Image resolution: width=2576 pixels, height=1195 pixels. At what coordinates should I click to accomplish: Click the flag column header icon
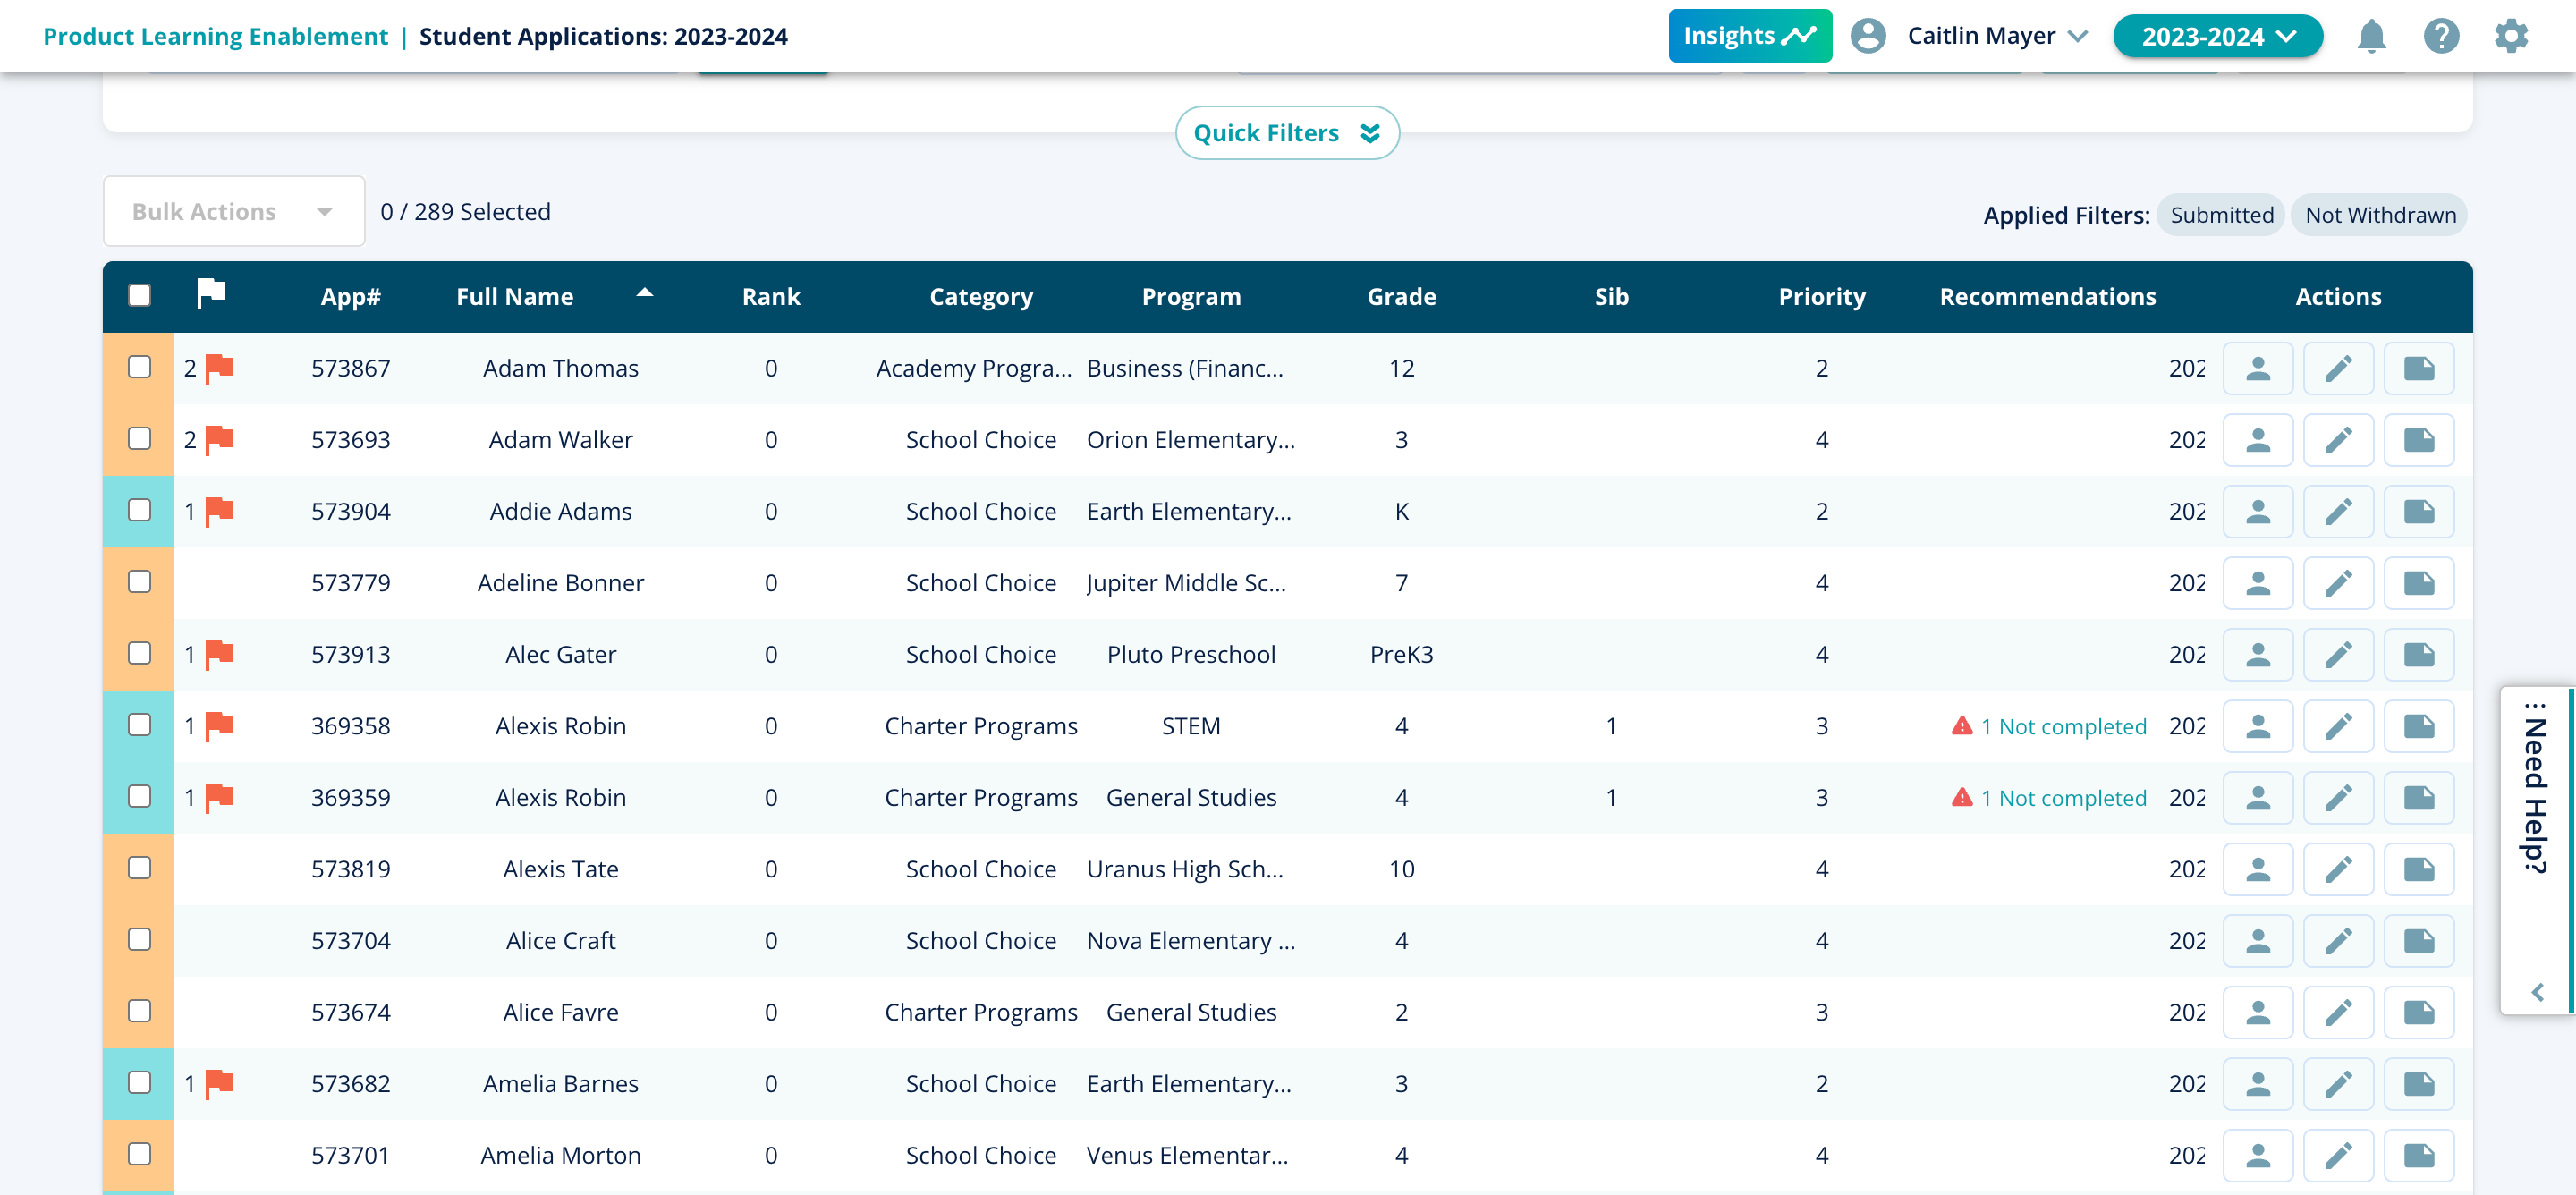[x=211, y=294]
